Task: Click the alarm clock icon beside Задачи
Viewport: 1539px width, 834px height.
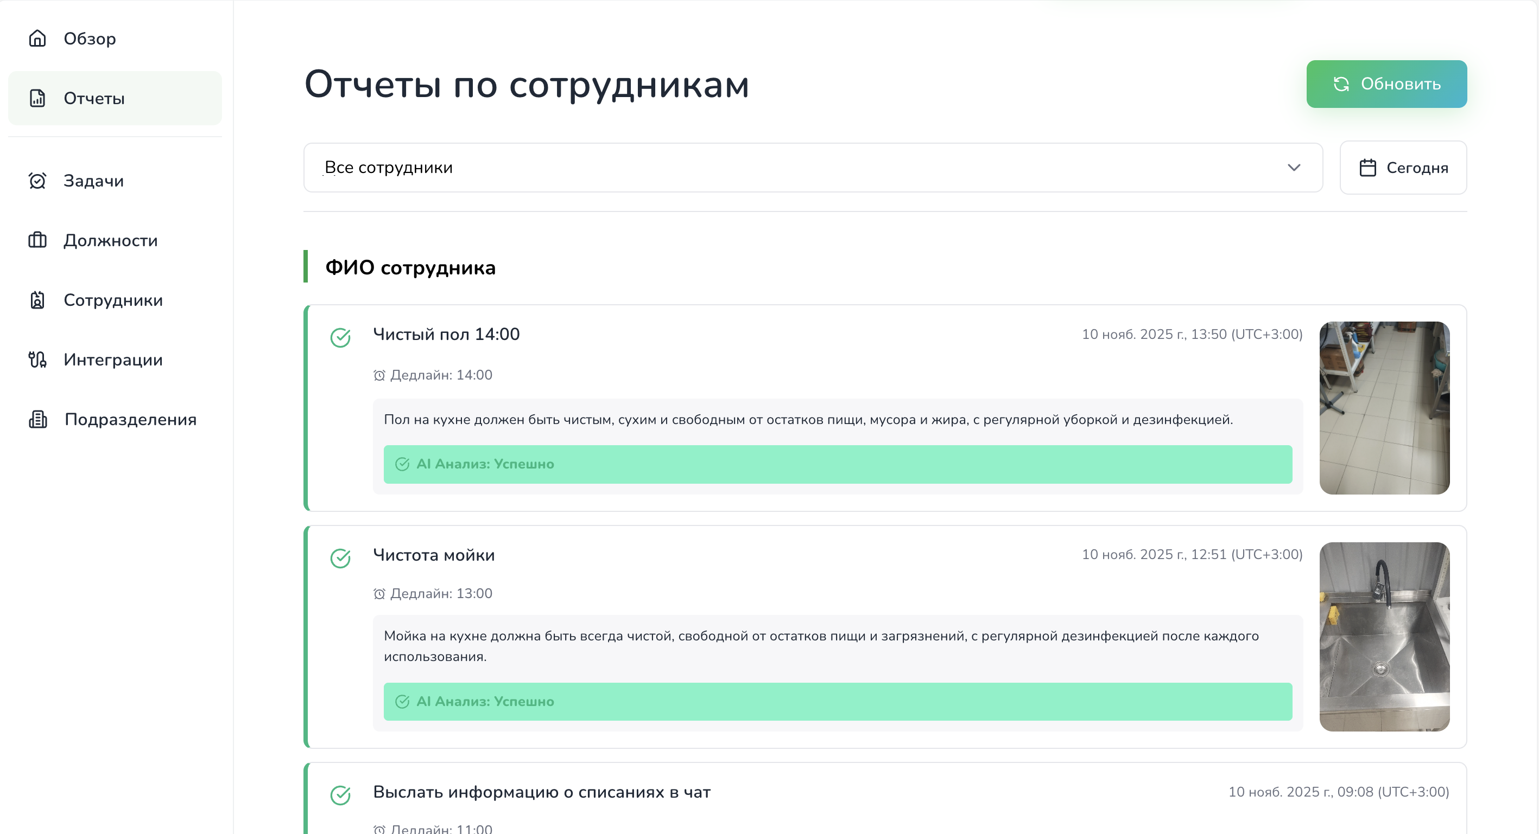Action: click(x=37, y=180)
